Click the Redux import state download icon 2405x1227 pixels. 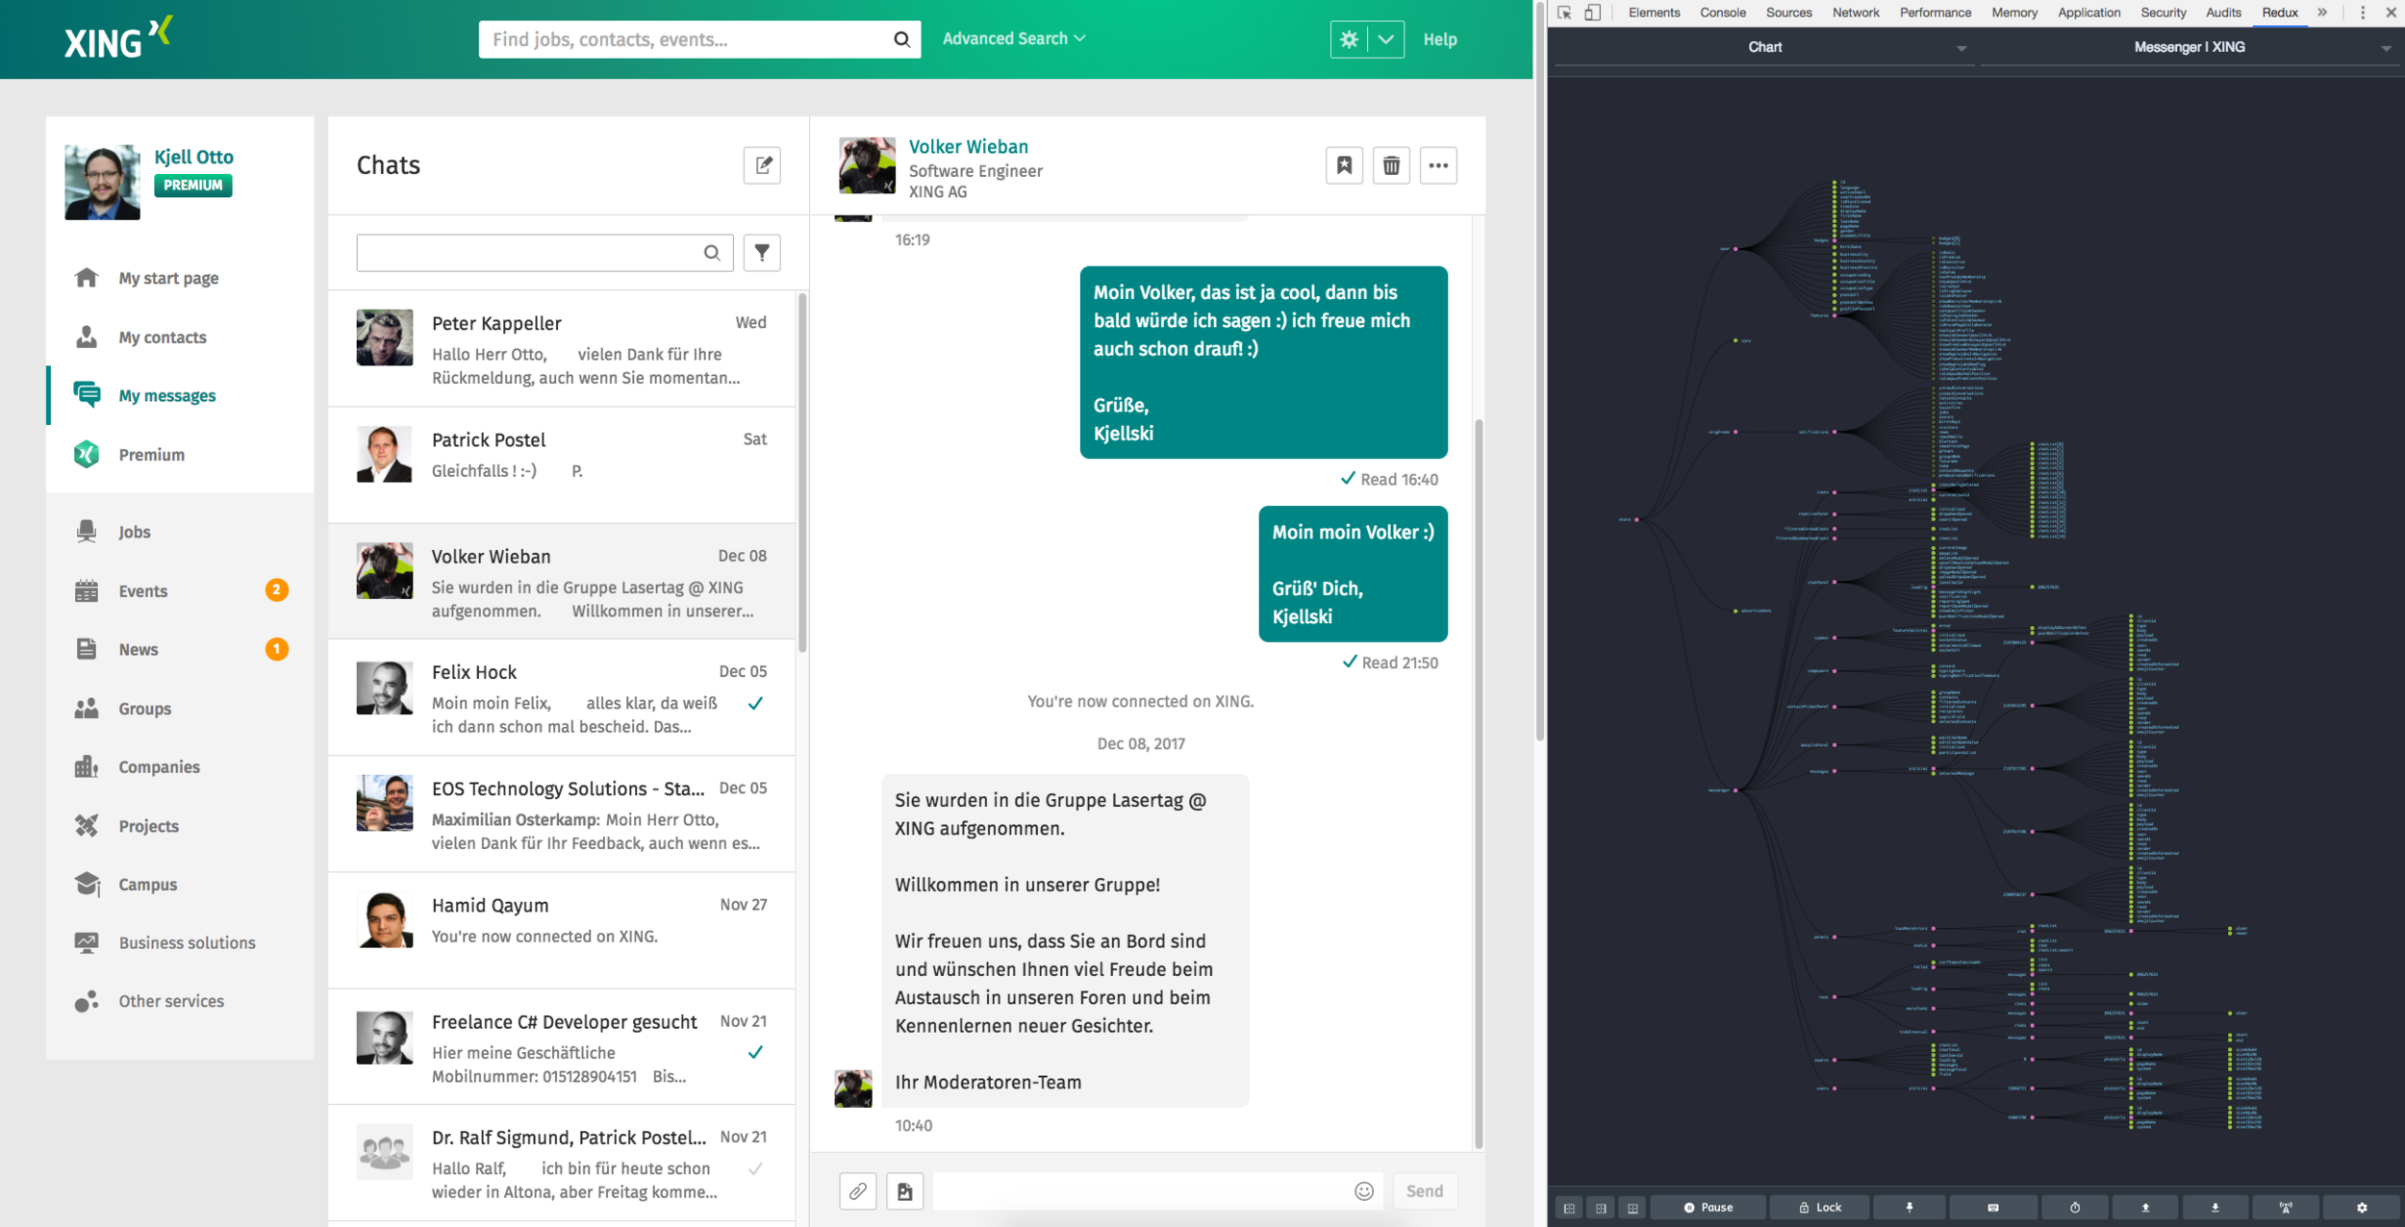point(2215,1208)
